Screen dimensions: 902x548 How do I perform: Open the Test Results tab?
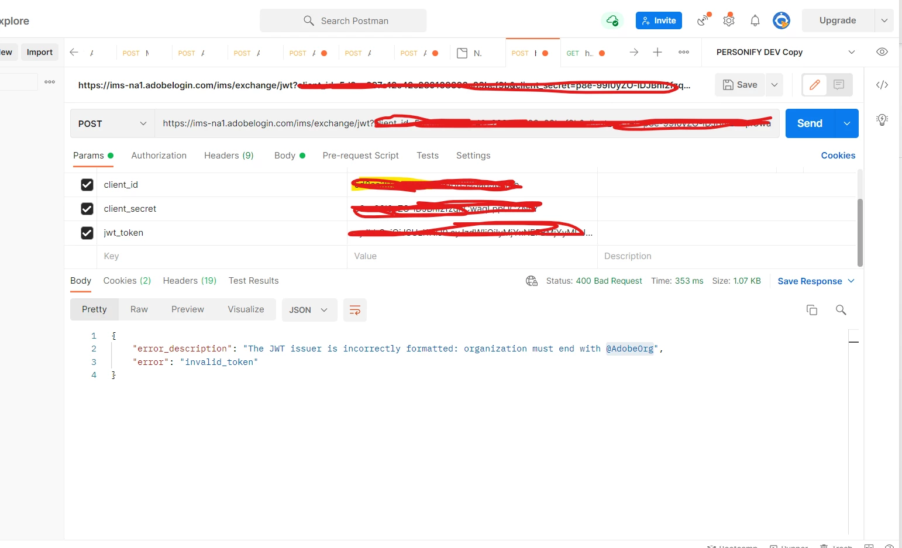pyautogui.click(x=253, y=281)
